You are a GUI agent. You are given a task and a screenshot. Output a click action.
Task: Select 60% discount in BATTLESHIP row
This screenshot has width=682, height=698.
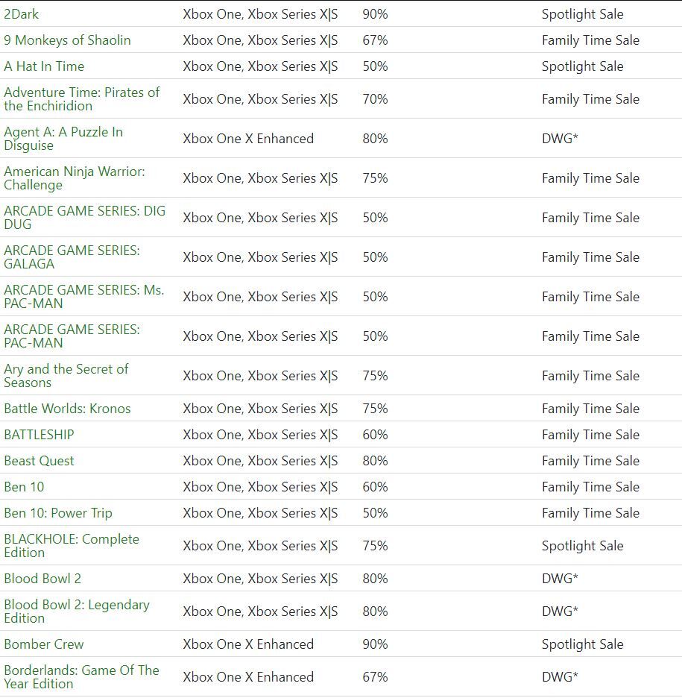(375, 435)
